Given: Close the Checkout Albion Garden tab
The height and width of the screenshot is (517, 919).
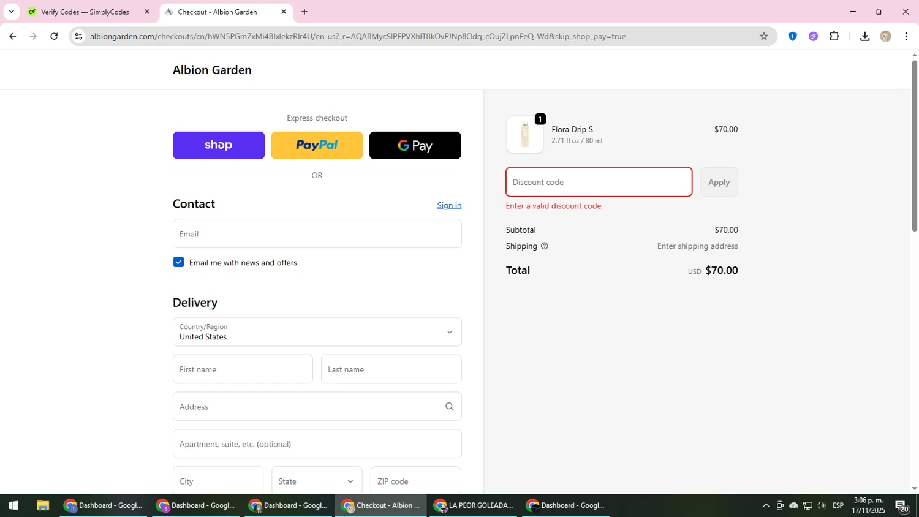Looking at the screenshot, I should pyautogui.click(x=284, y=12).
